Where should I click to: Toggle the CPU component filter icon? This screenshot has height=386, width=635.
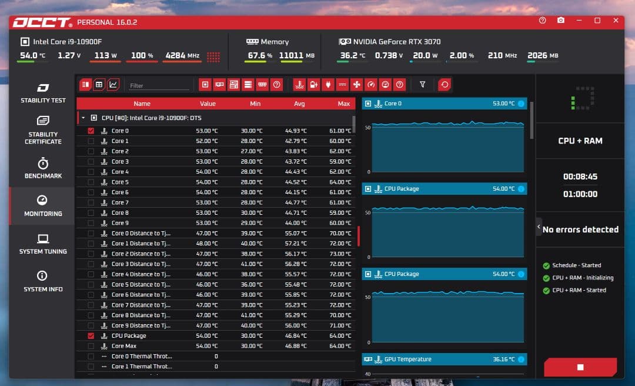(x=205, y=85)
